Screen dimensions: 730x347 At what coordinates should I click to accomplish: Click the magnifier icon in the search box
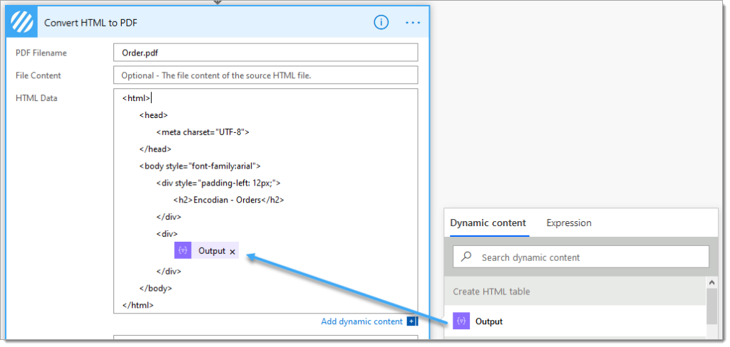click(466, 257)
